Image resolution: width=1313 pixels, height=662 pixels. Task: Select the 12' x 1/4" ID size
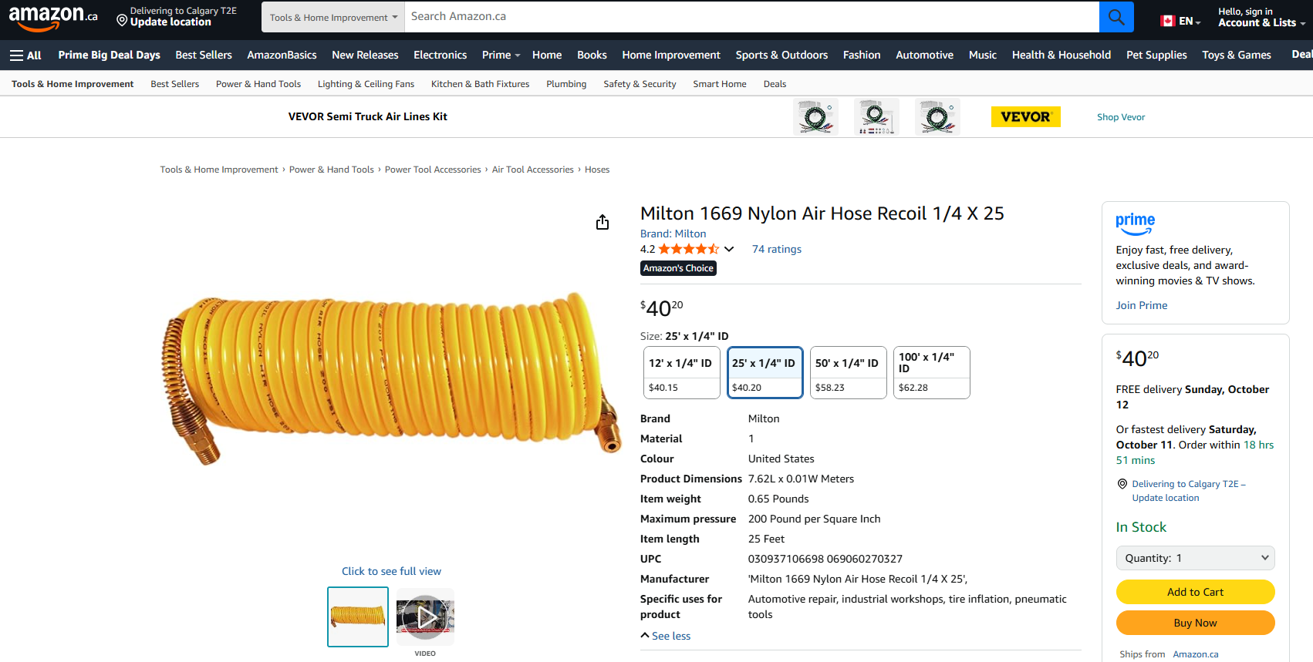tap(682, 373)
